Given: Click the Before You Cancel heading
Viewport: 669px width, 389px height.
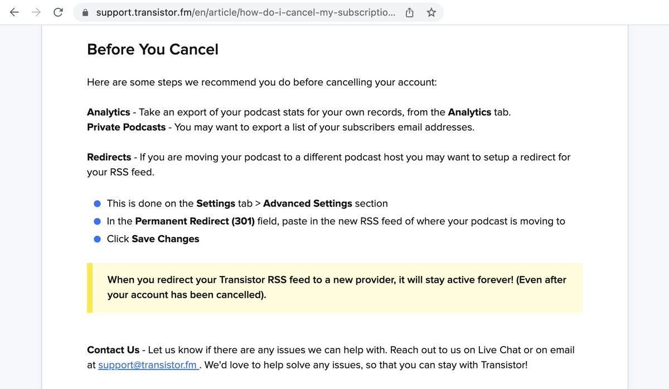Looking at the screenshot, I should point(153,50).
